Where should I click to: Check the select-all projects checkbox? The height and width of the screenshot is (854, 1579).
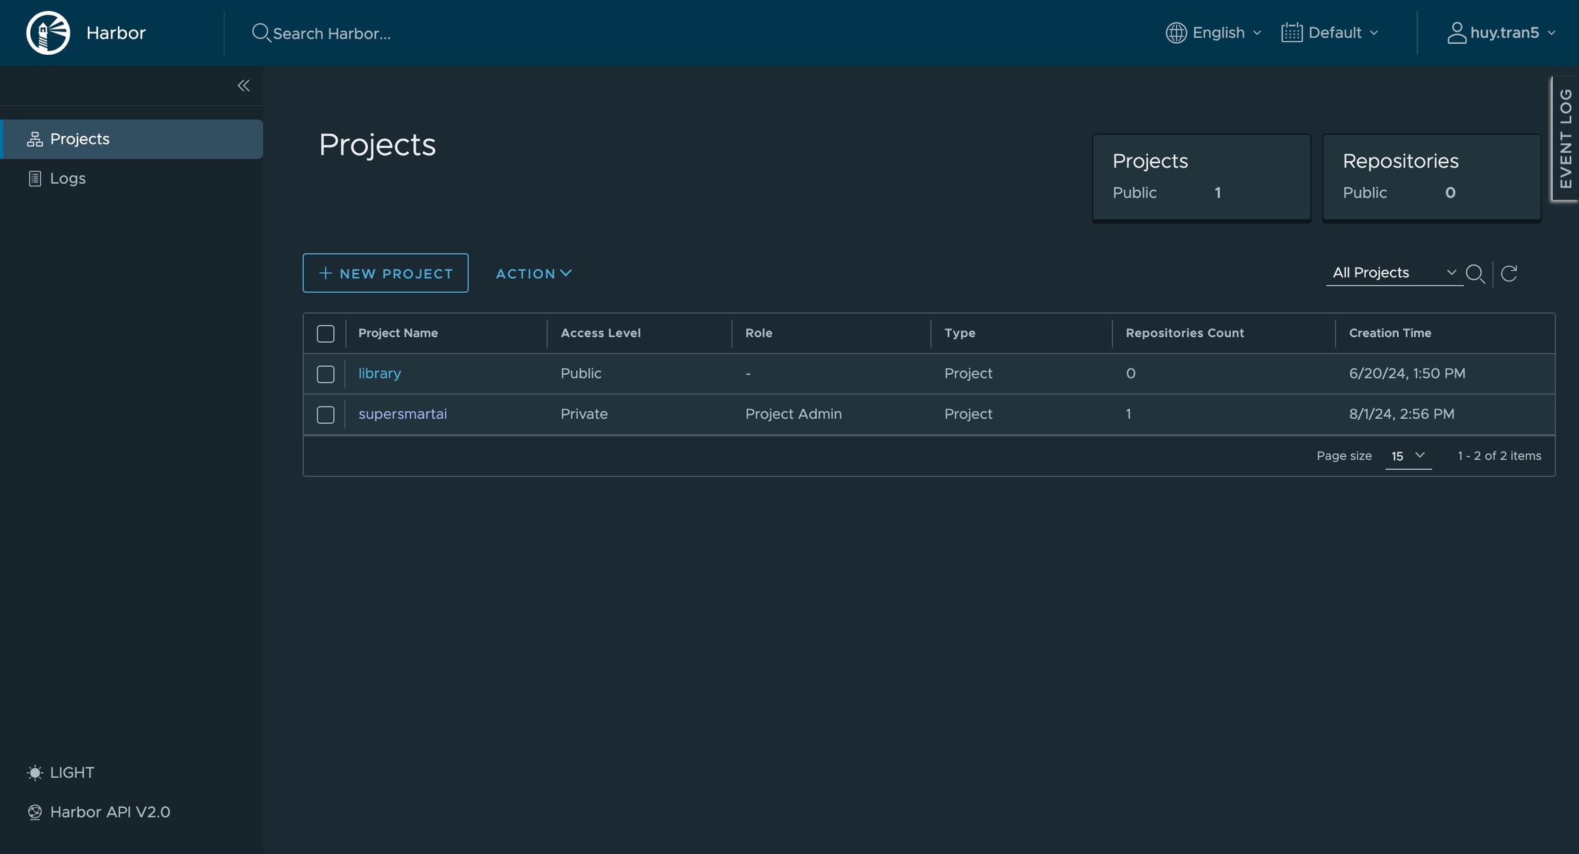tap(326, 334)
